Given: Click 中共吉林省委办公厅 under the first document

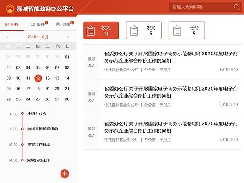Looking at the screenshot, I should coord(121,69).
